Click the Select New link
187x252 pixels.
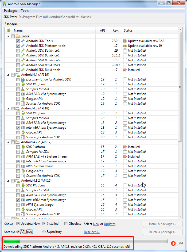[x=96, y=224]
